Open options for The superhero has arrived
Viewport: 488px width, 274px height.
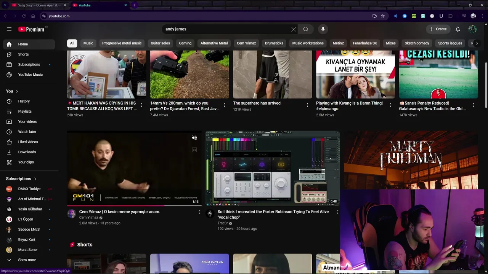pyautogui.click(x=307, y=105)
